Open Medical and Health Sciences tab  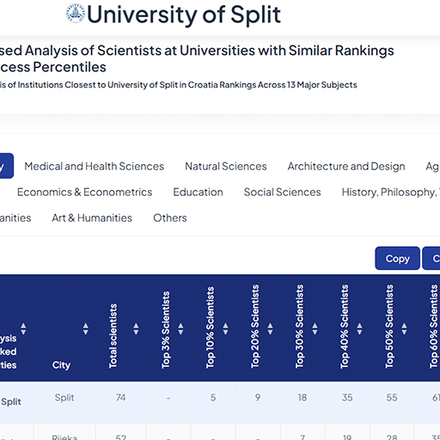94,166
